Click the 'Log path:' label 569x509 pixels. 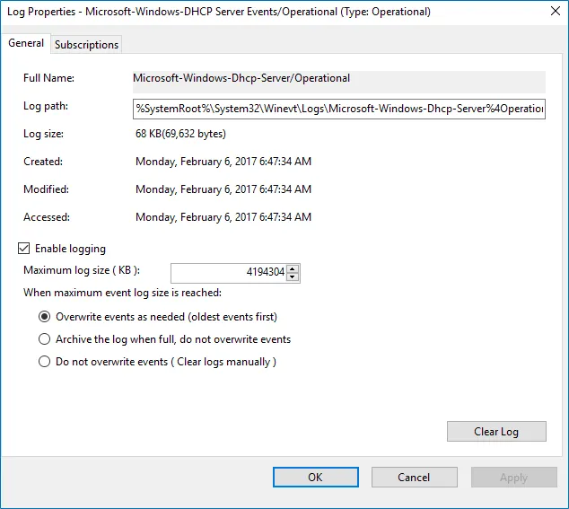[46, 106]
